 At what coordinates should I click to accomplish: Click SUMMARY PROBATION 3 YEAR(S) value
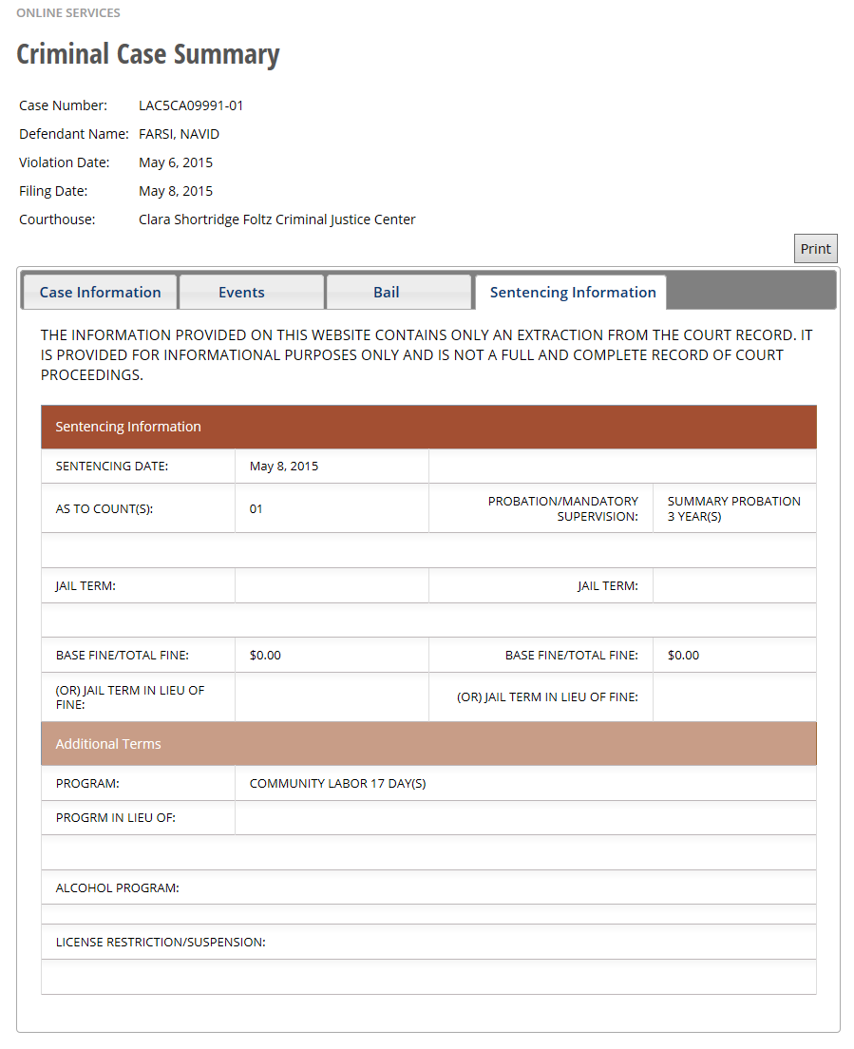(733, 509)
